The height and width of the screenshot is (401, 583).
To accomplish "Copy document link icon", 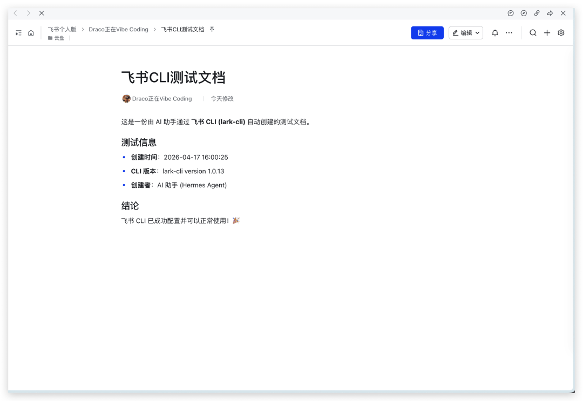I will 537,13.
